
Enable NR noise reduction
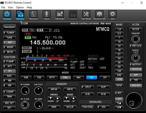coord(9,85)
